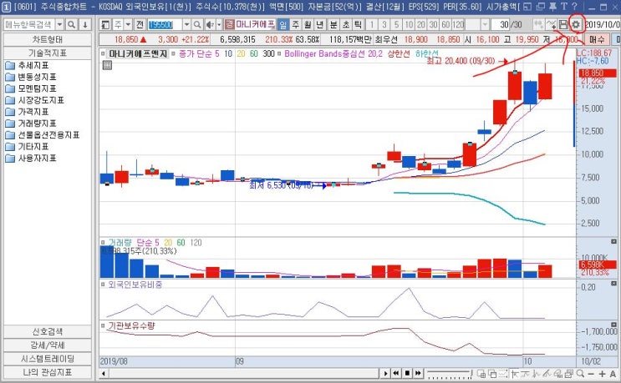Open the 강세/약세 panel tab

coord(47,345)
